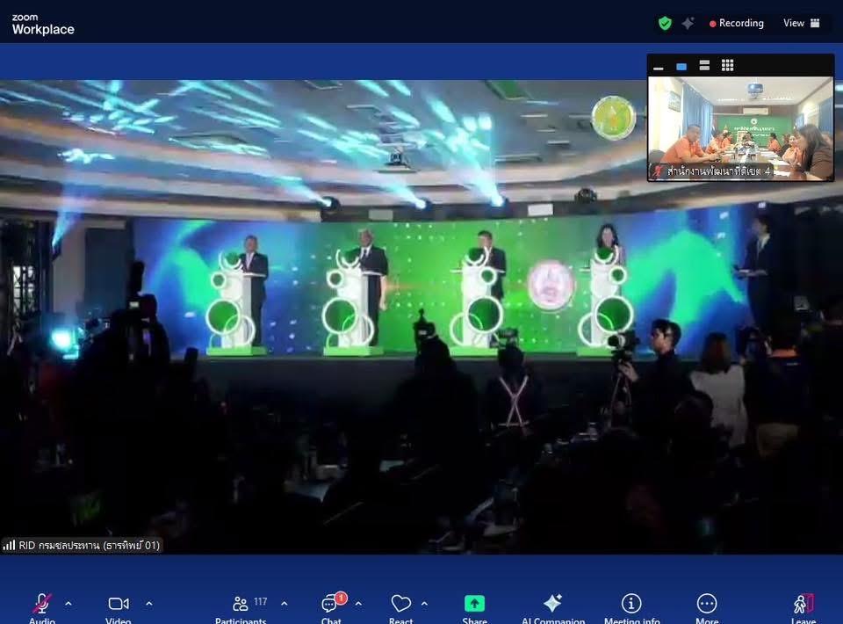Click the React heart icon
Image resolution: width=843 pixels, height=624 pixels.
tap(401, 605)
